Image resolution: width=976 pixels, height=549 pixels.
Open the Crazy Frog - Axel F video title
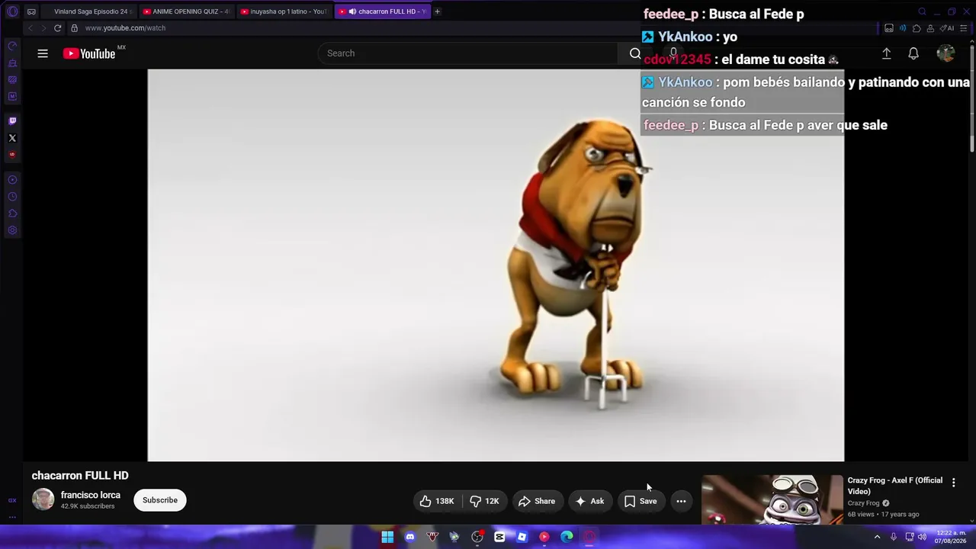click(x=895, y=486)
